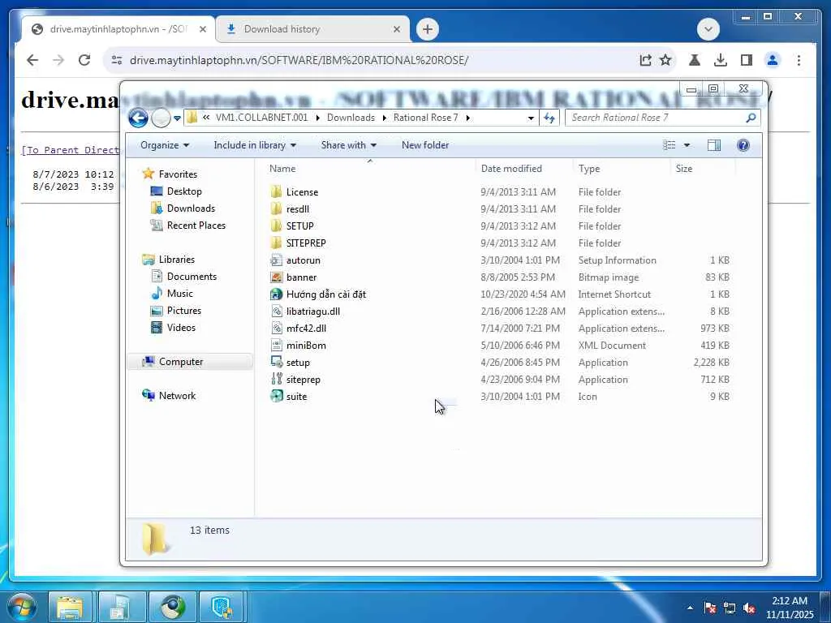Select the Hướng dẫn cài đặt shortcut icon
831x623 pixels.
coord(276,294)
